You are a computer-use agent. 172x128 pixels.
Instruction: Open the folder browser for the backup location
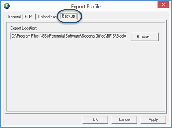145,37
